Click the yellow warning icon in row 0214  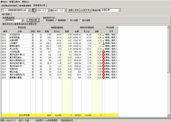click(103, 43)
